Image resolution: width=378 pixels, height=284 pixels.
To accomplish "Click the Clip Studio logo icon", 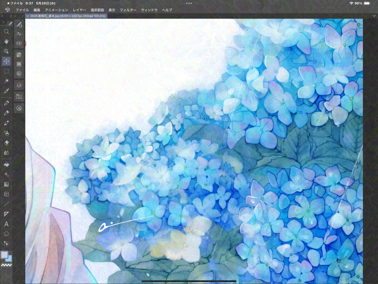I will point(7,10).
